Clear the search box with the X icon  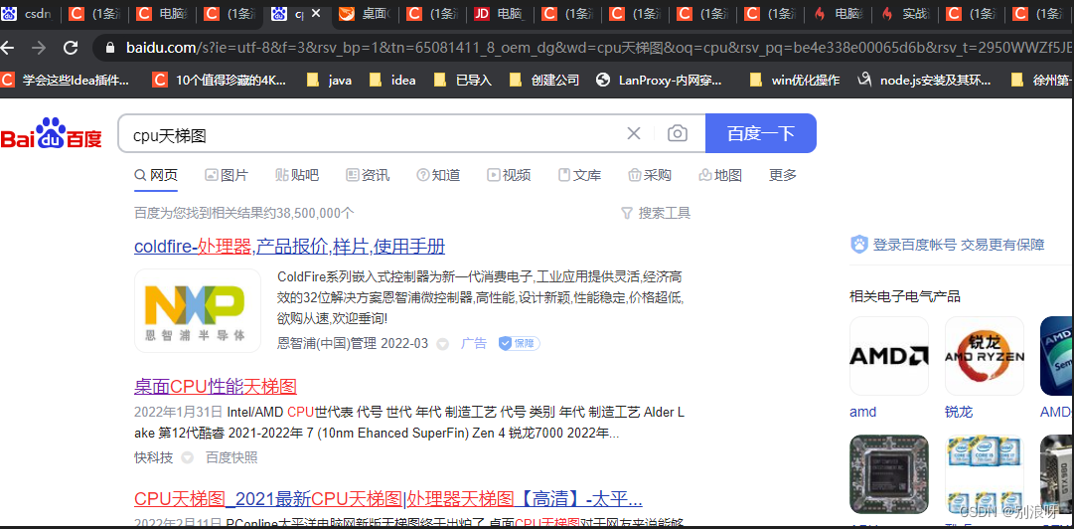pos(634,133)
